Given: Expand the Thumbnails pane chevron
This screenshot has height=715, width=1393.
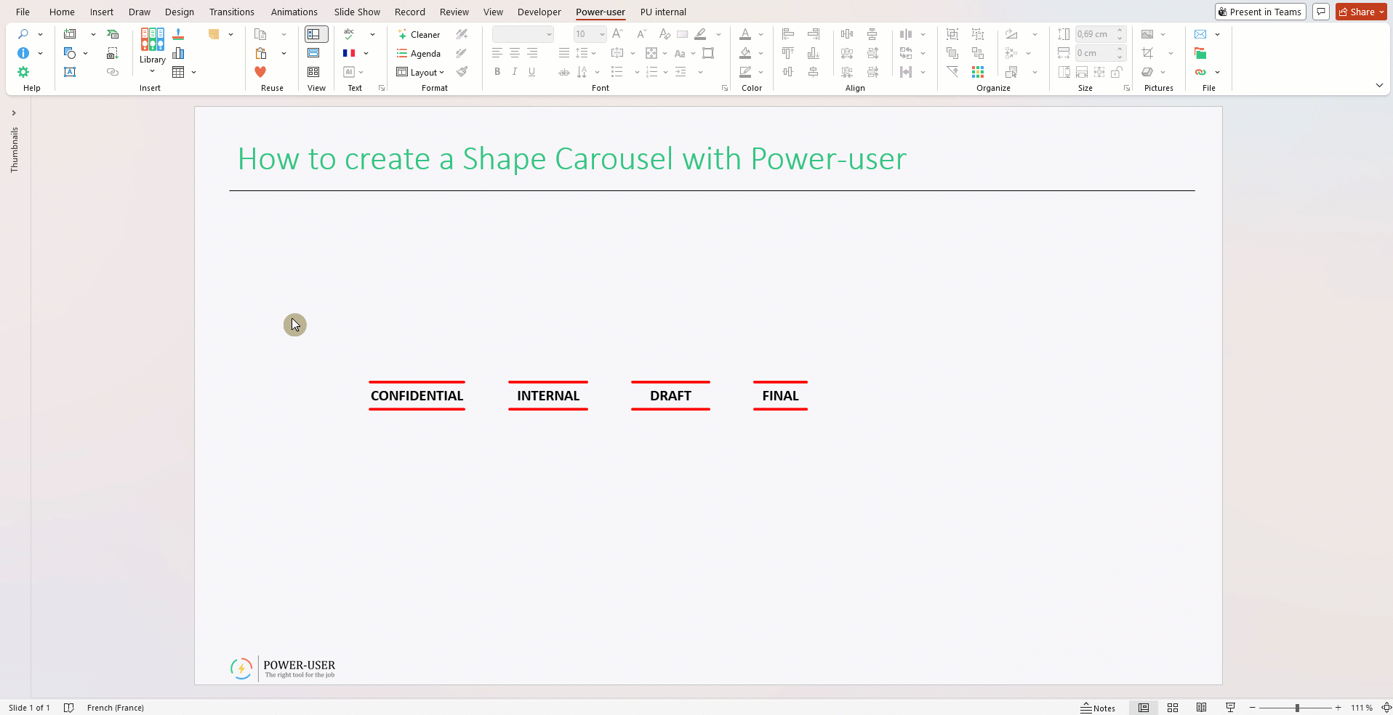Looking at the screenshot, I should click(x=14, y=113).
